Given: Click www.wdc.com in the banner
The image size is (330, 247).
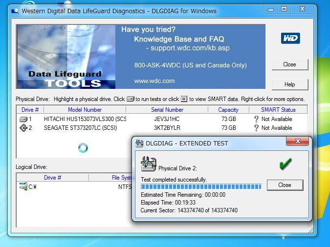Looking at the screenshot, I should tap(154, 81).
